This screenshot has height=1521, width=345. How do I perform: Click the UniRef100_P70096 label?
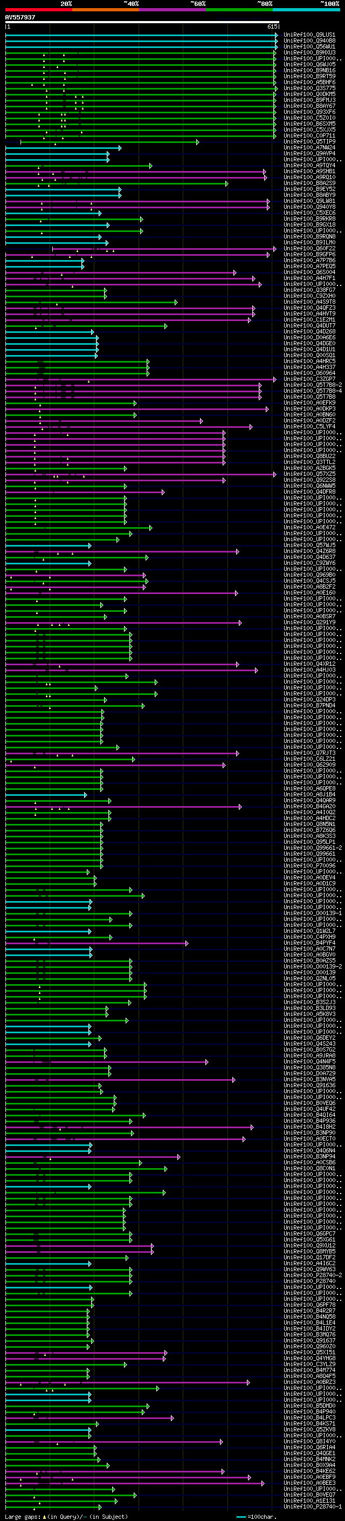309,865
